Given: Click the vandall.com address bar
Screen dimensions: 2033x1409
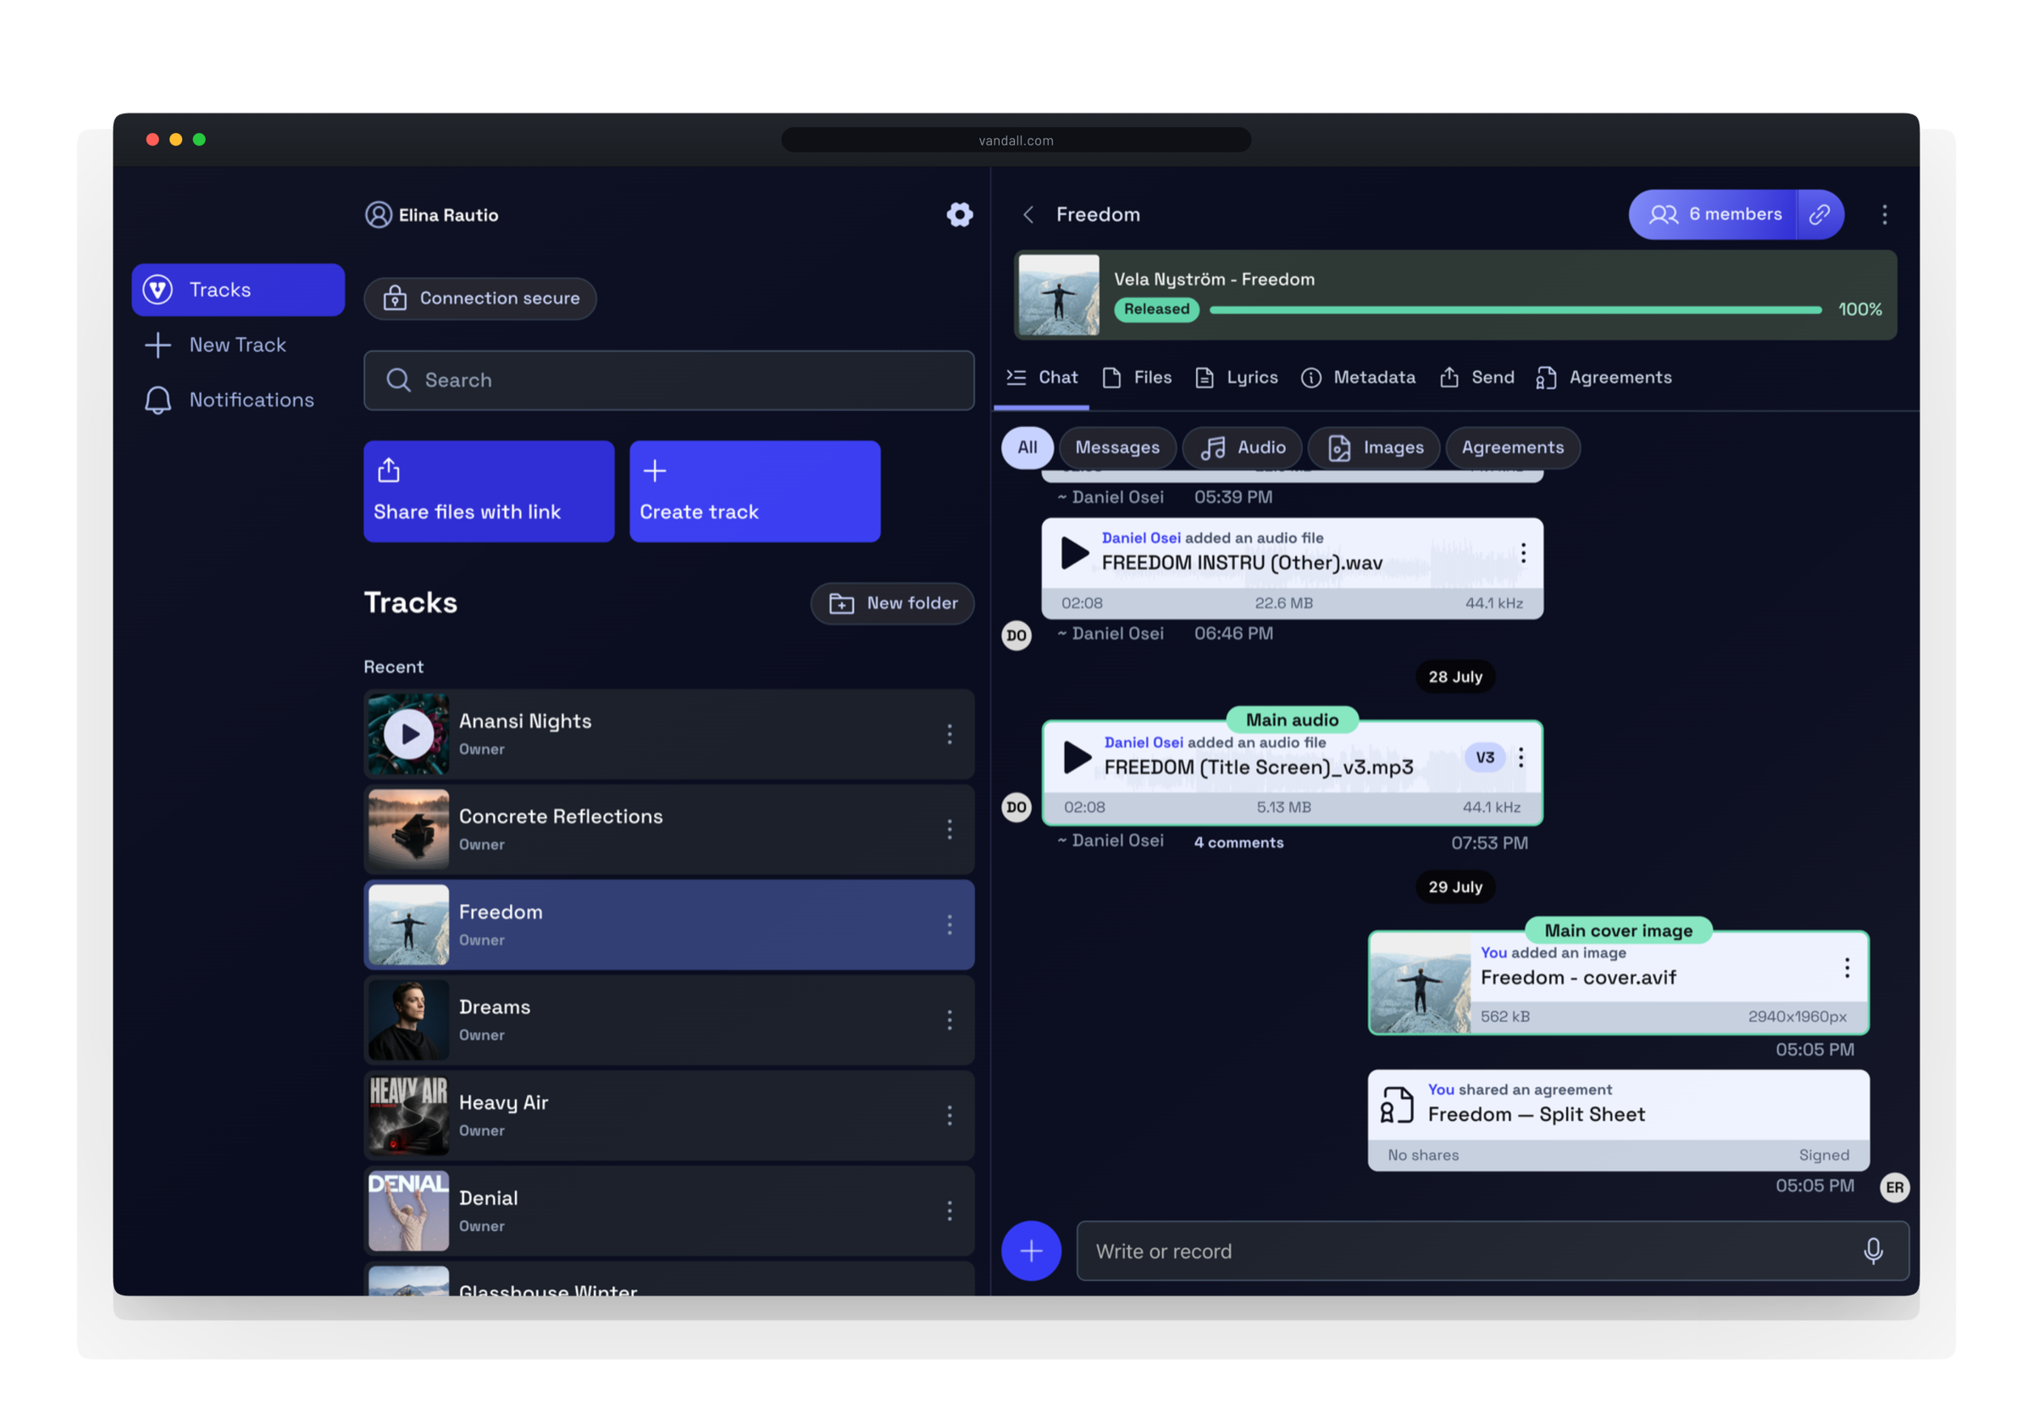Looking at the screenshot, I should (1016, 141).
